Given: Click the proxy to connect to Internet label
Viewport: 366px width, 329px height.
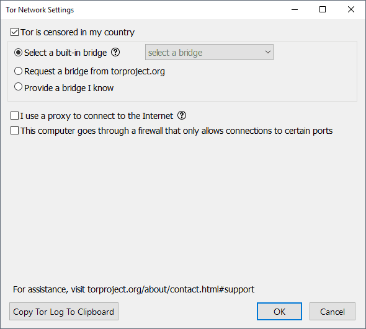Looking at the screenshot, I should point(97,116).
